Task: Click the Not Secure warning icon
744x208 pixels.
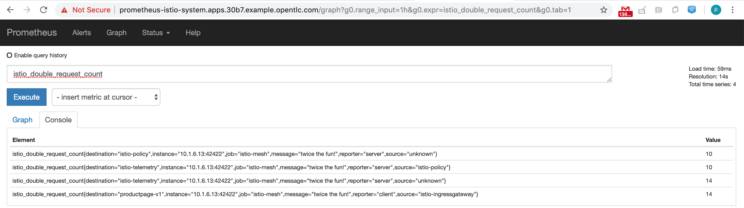Action: pyautogui.click(x=64, y=10)
